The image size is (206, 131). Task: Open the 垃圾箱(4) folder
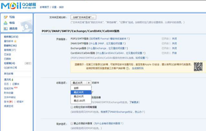[x=9, y=63]
